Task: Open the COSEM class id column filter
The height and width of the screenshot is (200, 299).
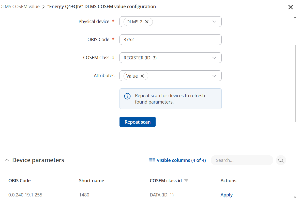Action: (186, 180)
